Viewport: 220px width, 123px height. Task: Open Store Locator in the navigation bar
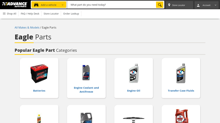pyautogui.click(x=51, y=14)
